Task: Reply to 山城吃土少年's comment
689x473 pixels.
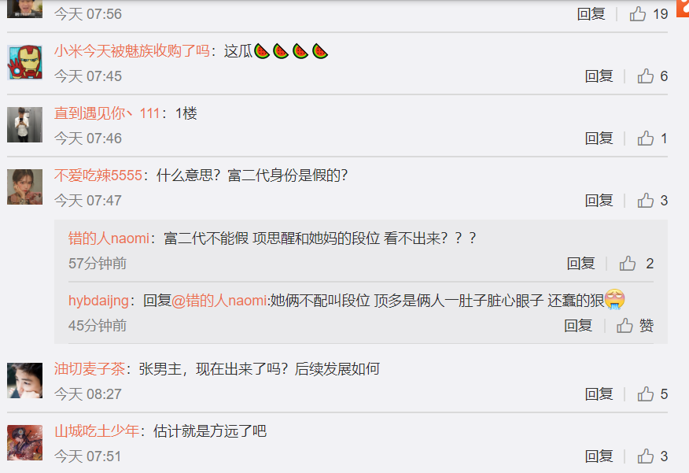Action: pos(599,456)
